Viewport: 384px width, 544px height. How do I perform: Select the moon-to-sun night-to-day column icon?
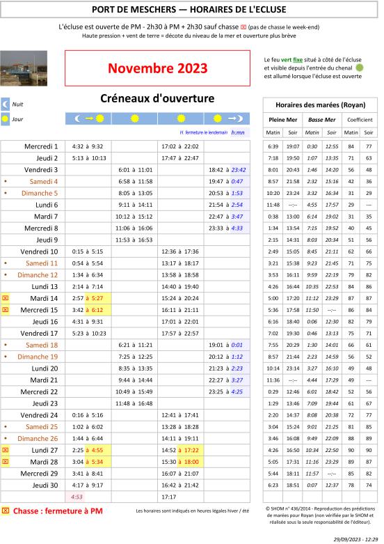[x=88, y=118]
